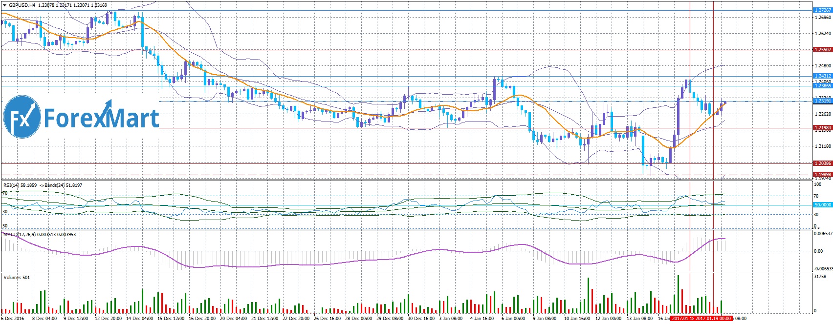Click the RSI 50.0000 midline label

click(x=823, y=205)
